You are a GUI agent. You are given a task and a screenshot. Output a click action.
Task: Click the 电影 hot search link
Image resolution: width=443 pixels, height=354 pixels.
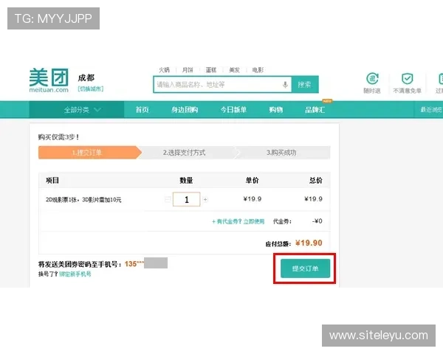[258, 70]
